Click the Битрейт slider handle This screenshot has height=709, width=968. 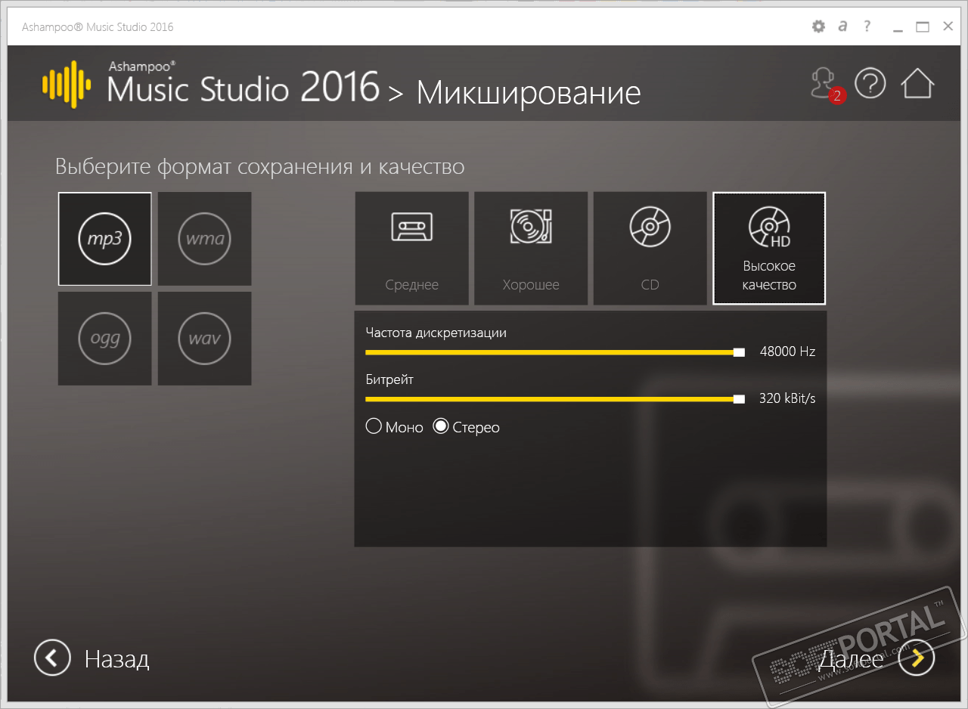tap(739, 399)
